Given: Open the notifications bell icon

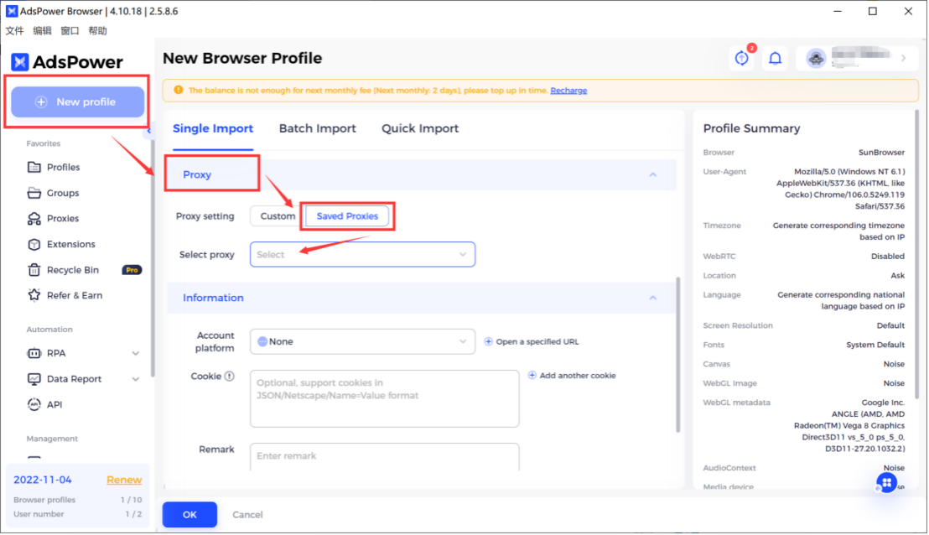Looking at the screenshot, I should tap(776, 58).
